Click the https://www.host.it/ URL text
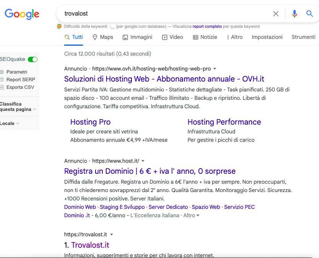Screen dimensions: 319x258 (x=115, y=161)
